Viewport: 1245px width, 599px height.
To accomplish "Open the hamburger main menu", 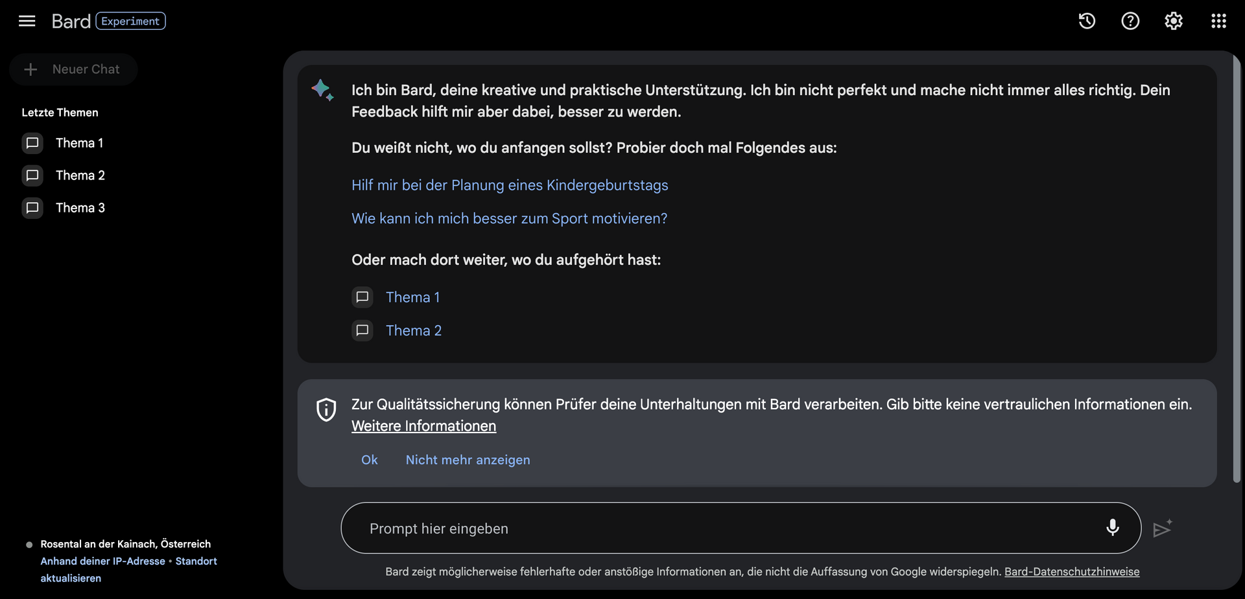I will 27,21.
